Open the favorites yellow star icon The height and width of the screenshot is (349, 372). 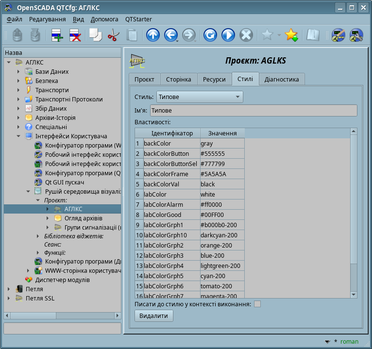click(x=291, y=35)
